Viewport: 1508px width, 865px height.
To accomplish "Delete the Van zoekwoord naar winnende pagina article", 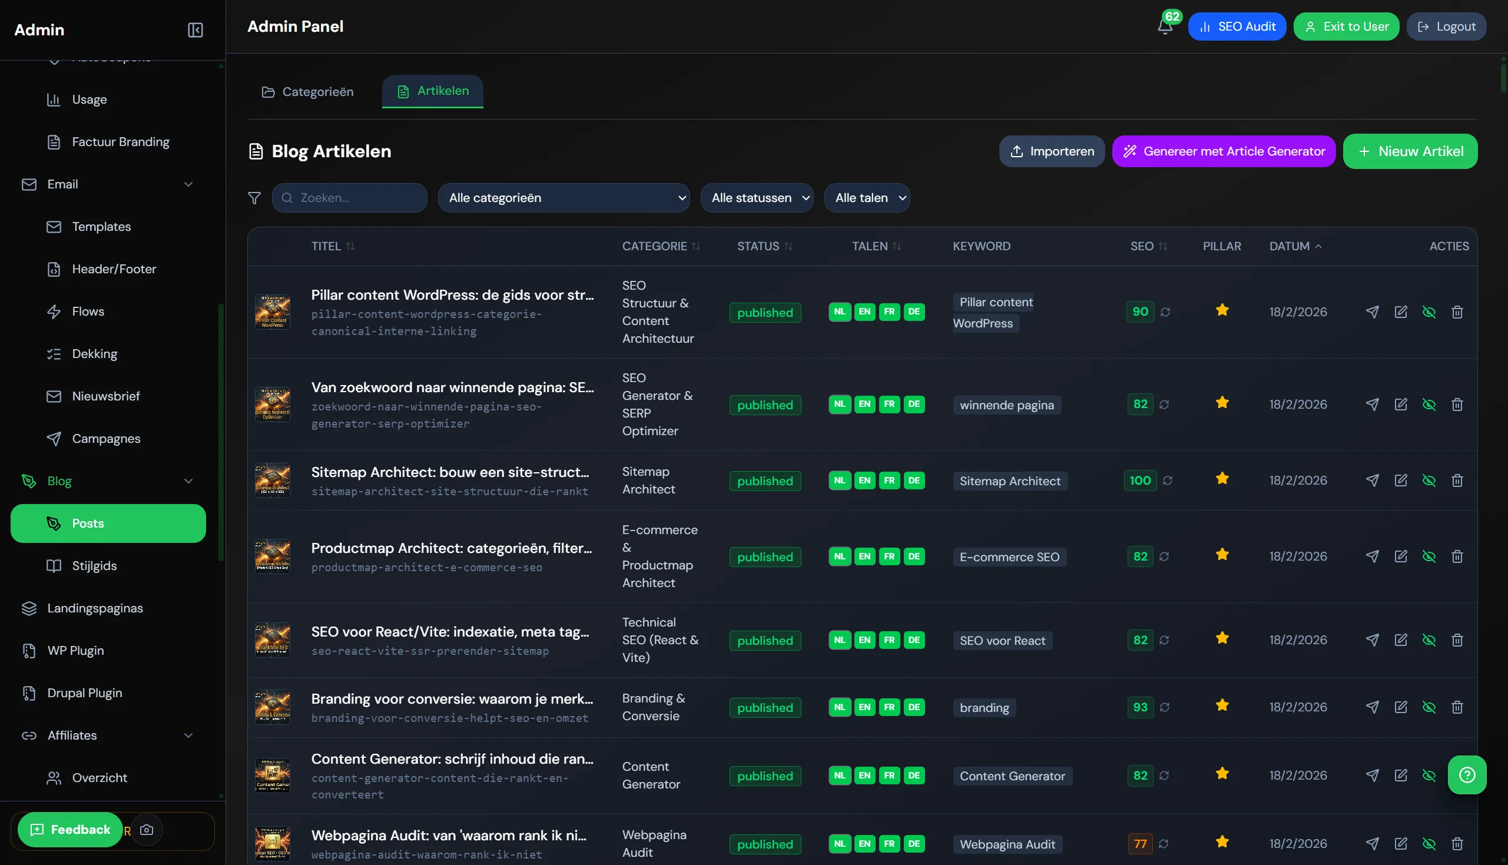I will pos(1457,405).
